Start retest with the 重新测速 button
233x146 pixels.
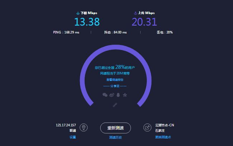click(x=115, y=128)
